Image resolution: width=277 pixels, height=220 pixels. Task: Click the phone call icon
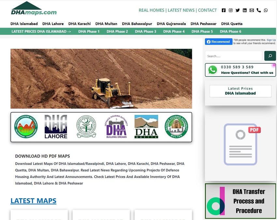259,10
